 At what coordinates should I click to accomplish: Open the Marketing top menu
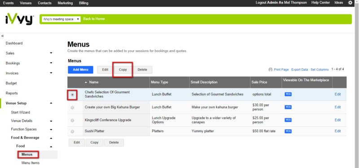65,3
